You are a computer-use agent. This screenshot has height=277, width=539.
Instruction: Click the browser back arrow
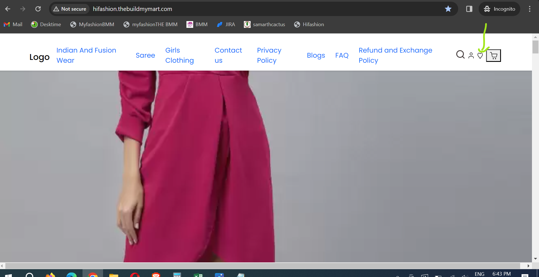pos(8,9)
